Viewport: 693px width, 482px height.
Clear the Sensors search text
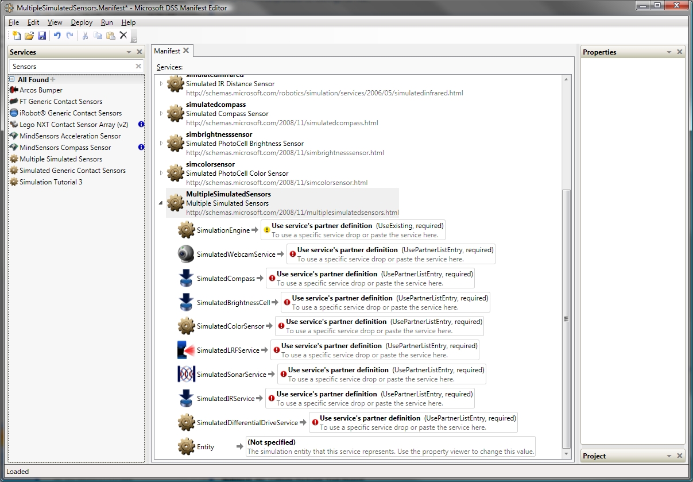tap(138, 67)
